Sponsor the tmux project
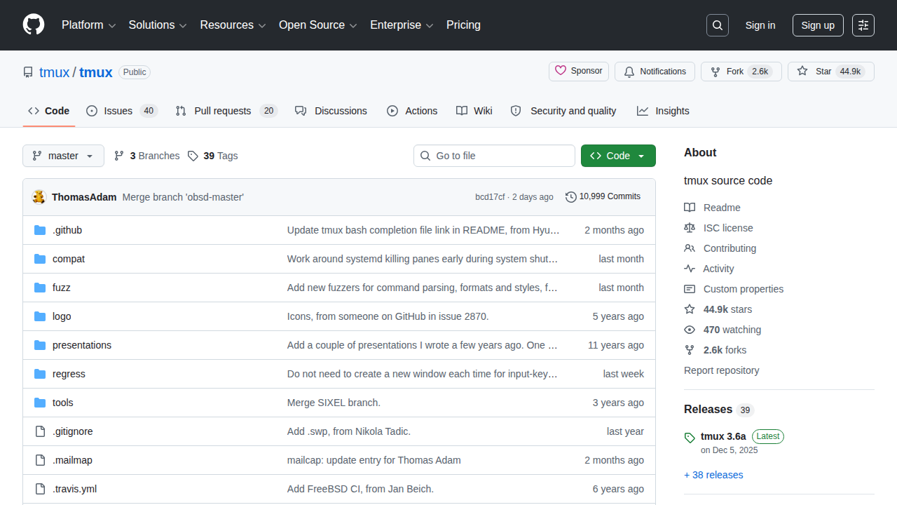This screenshot has height=505, width=897. [x=579, y=72]
